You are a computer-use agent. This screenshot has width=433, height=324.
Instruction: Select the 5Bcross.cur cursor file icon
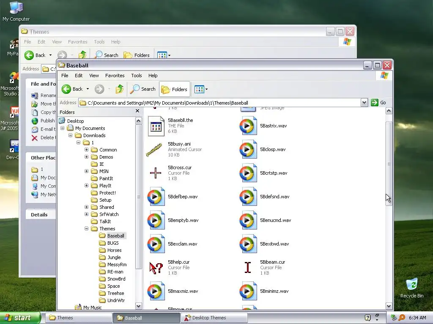tap(156, 173)
